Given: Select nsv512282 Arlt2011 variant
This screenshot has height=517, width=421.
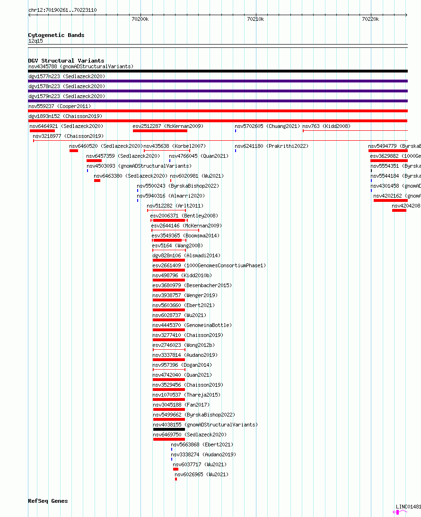Looking at the screenshot, I should click(175, 206).
